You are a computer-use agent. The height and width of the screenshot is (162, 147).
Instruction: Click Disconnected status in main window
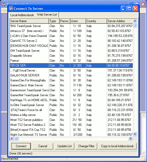pos(10,159)
